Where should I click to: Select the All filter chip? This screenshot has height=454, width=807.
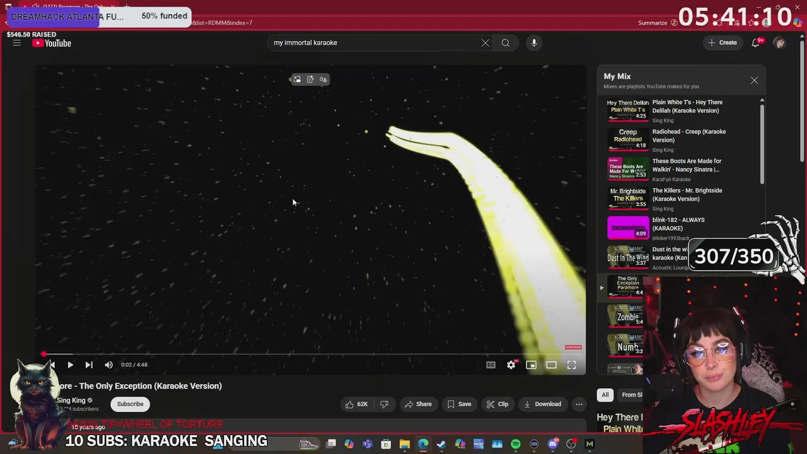(x=605, y=395)
